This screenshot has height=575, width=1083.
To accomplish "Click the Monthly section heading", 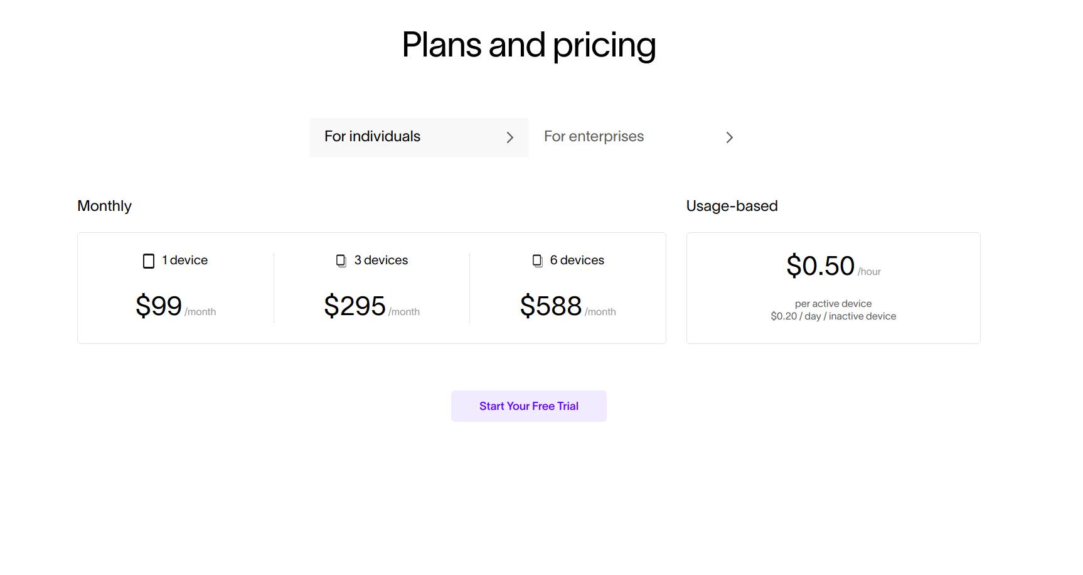I will [x=104, y=206].
